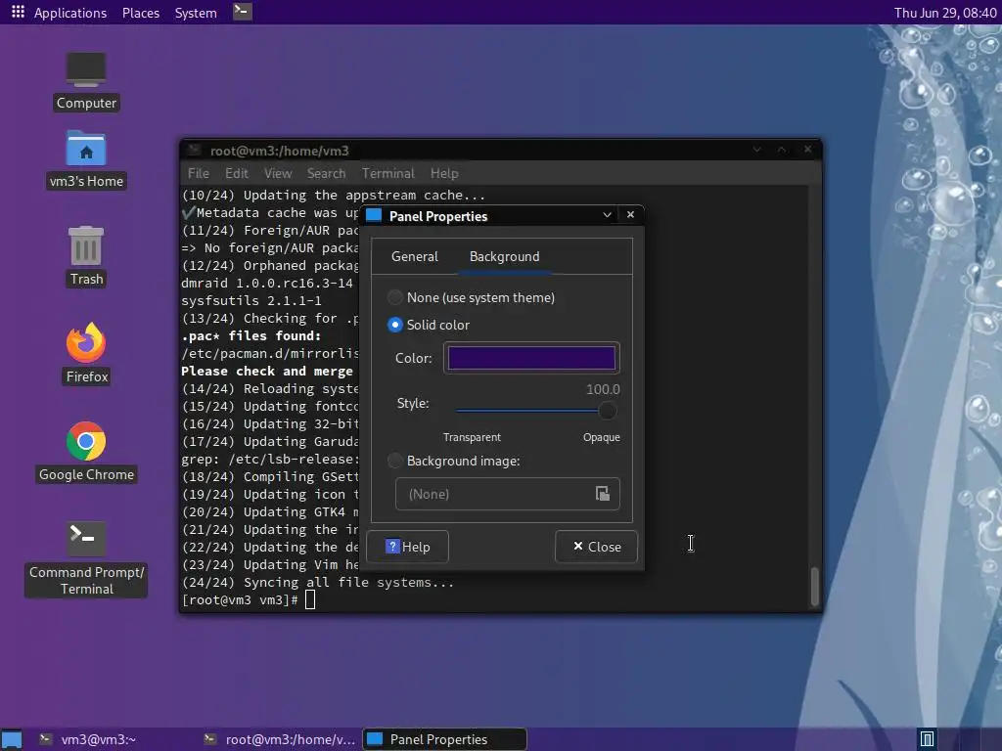Click the Close button in Panel Properties
Image resolution: width=1002 pixels, height=751 pixels.
click(x=596, y=547)
